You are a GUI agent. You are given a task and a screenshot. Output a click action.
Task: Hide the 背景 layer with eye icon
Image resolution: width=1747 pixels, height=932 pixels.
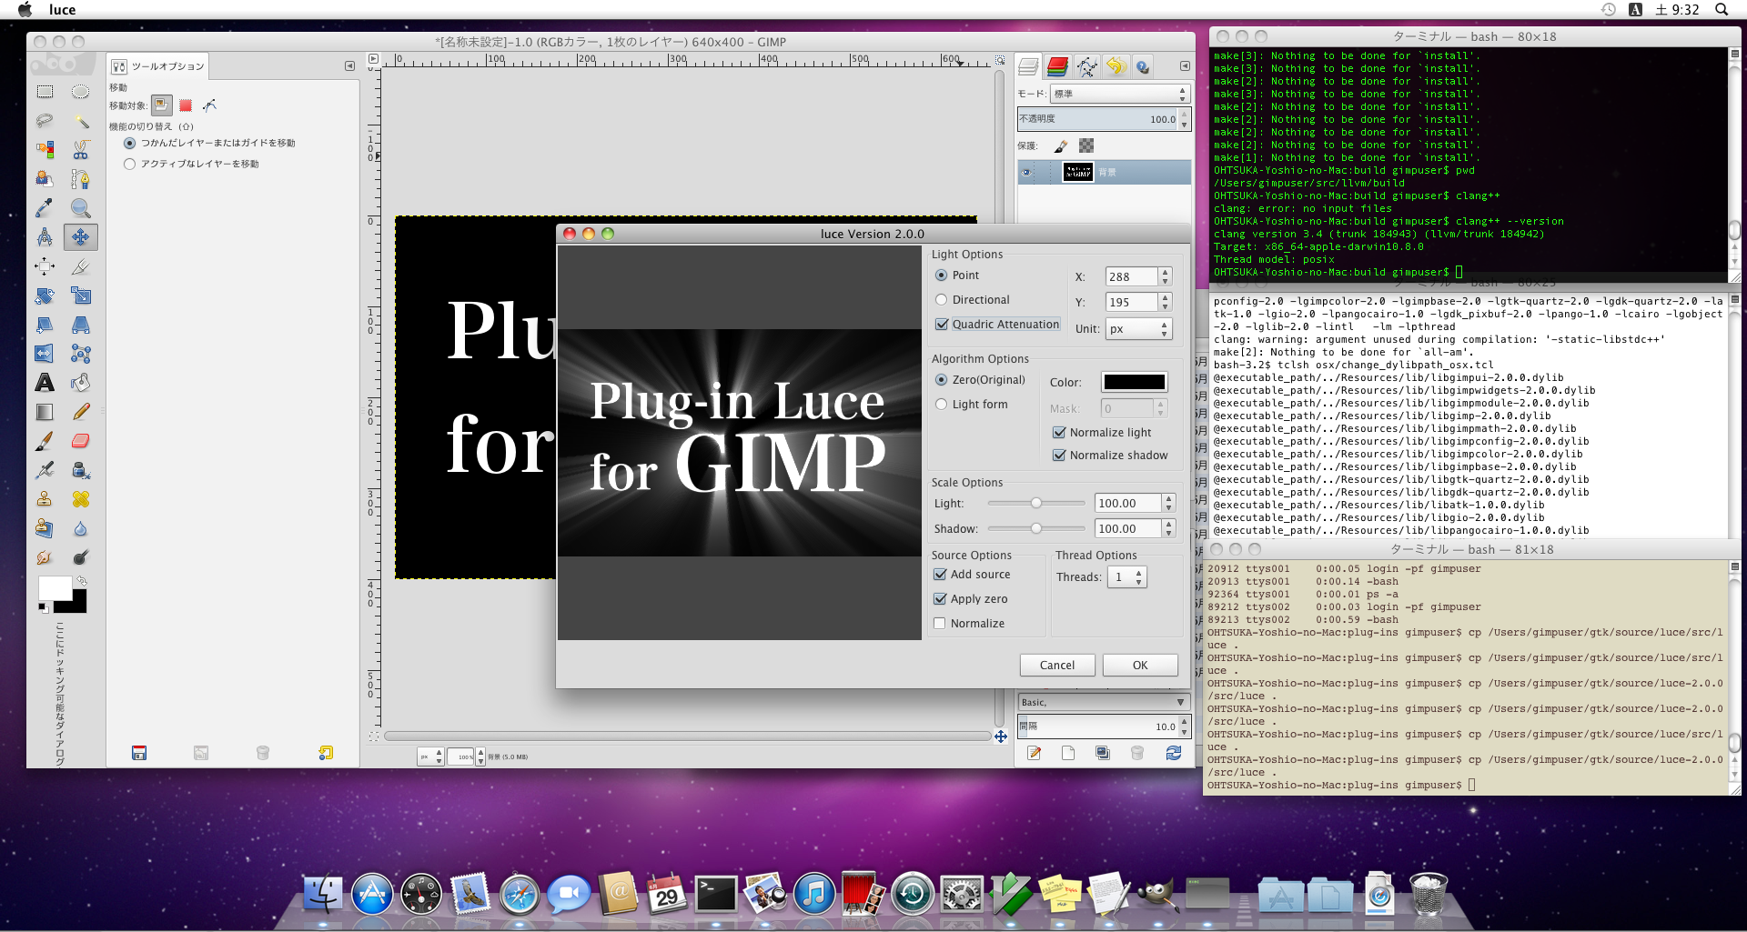click(x=1026, y=173)
